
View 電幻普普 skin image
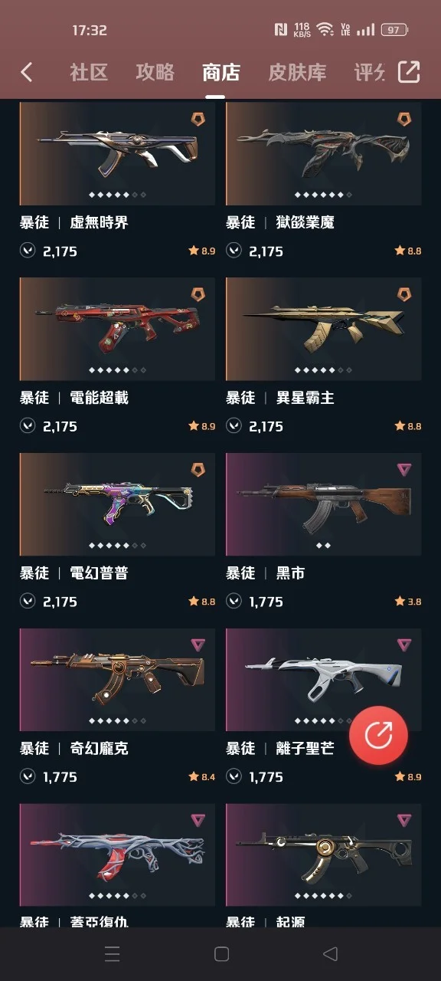pyautogui.click(x=118, y=504)
